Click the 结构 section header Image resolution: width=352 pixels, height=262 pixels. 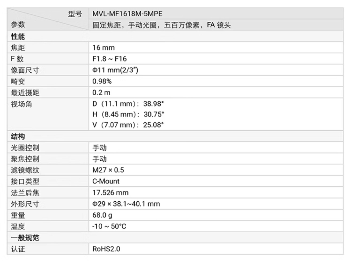pyautogui.click(x=18, y=136)
